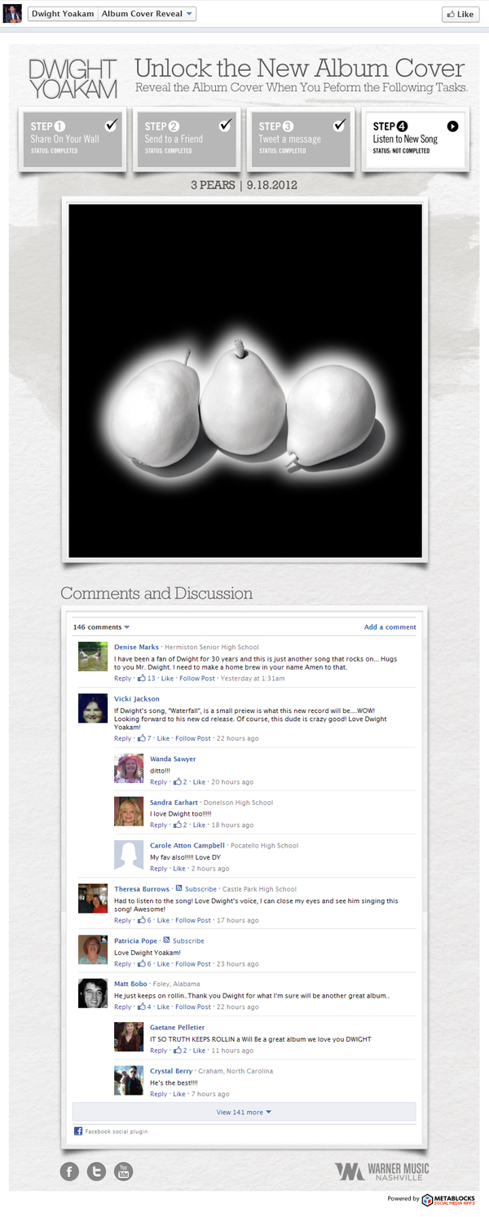Click the Step 3 completed checkmark
Image resolution: width=489 pixels, height=1217 pixels.
pos(340,125)
